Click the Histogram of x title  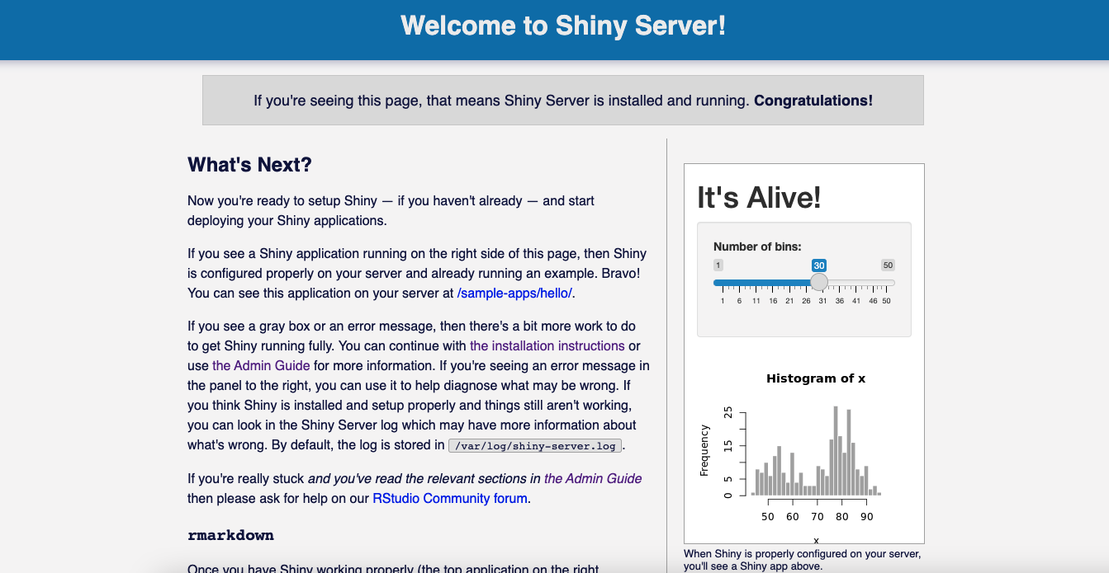coord(816,378)
